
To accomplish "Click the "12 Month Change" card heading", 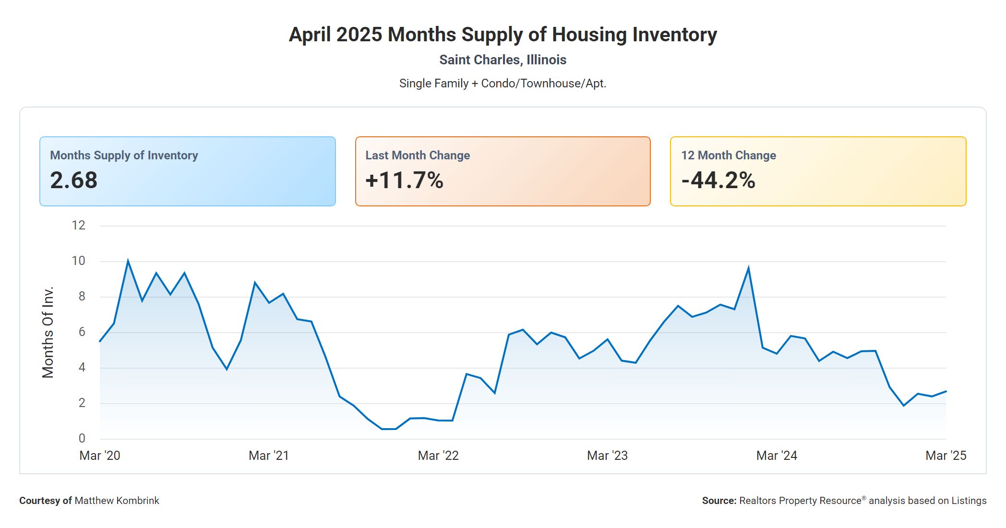I will coord(728,156).
